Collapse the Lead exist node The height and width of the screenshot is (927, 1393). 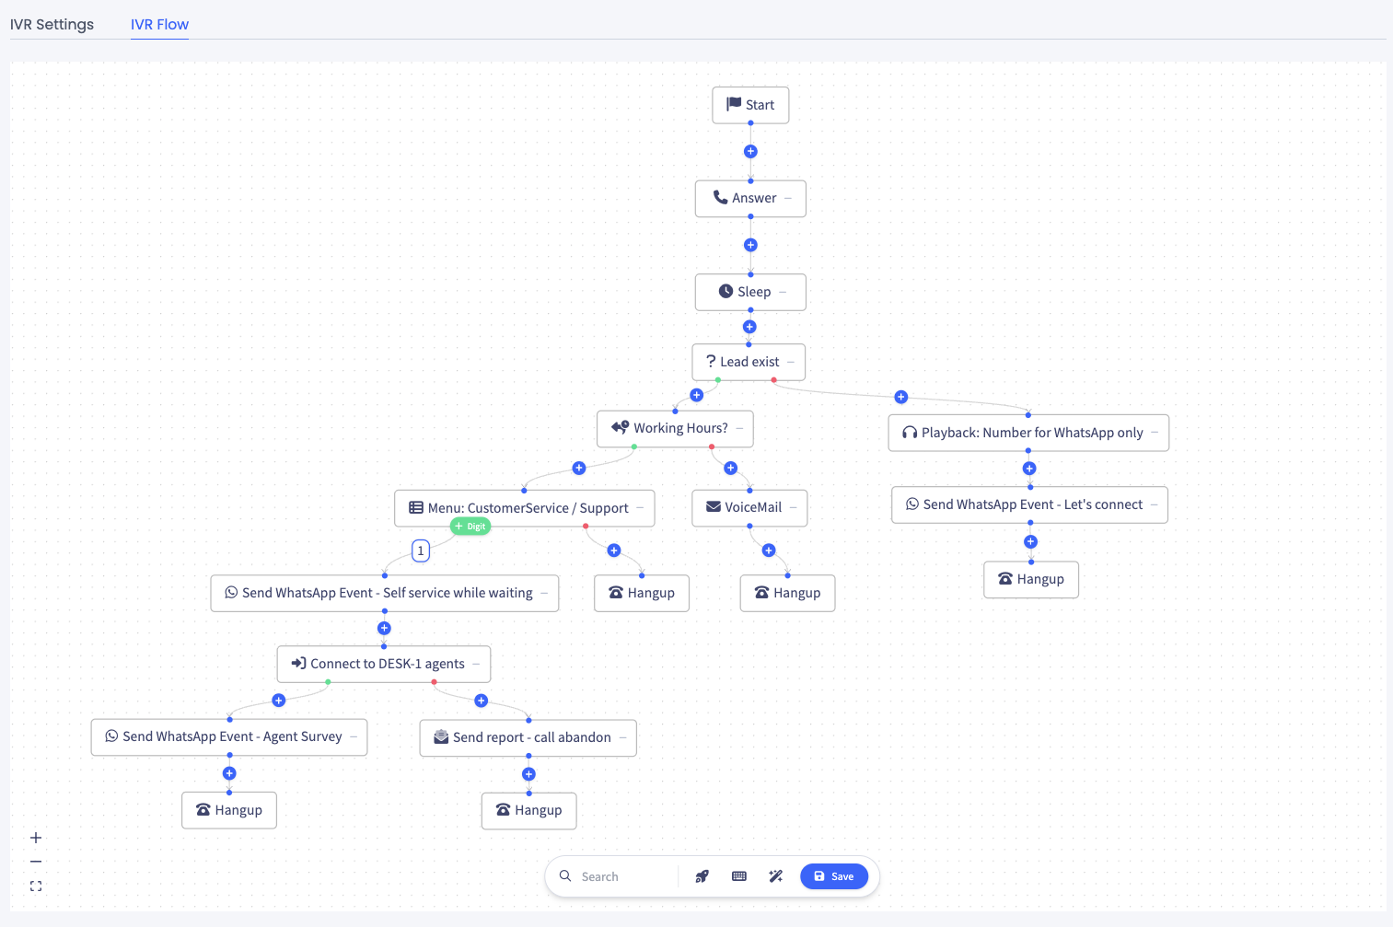tap(793, 362)
